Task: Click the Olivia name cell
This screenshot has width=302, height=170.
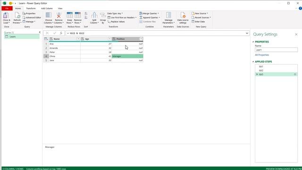Action: pos(65,56)
